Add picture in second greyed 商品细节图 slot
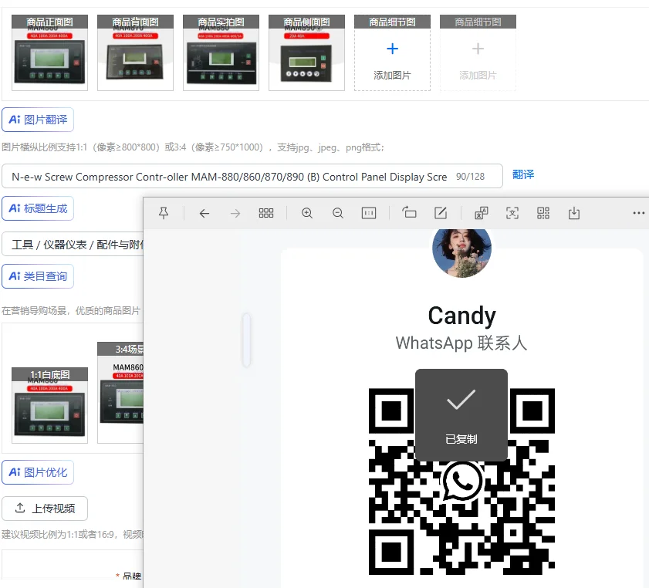 (478, 52)
